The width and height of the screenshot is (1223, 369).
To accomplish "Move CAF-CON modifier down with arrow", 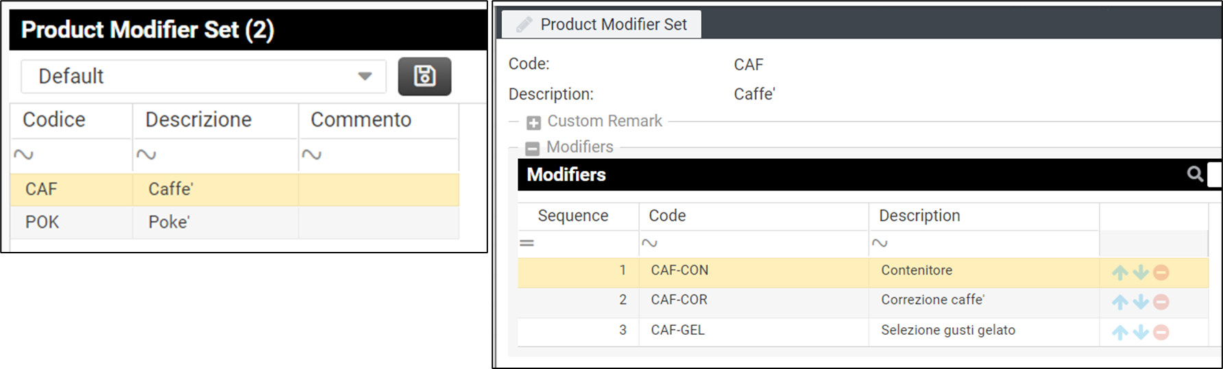I will point(1141,272).
